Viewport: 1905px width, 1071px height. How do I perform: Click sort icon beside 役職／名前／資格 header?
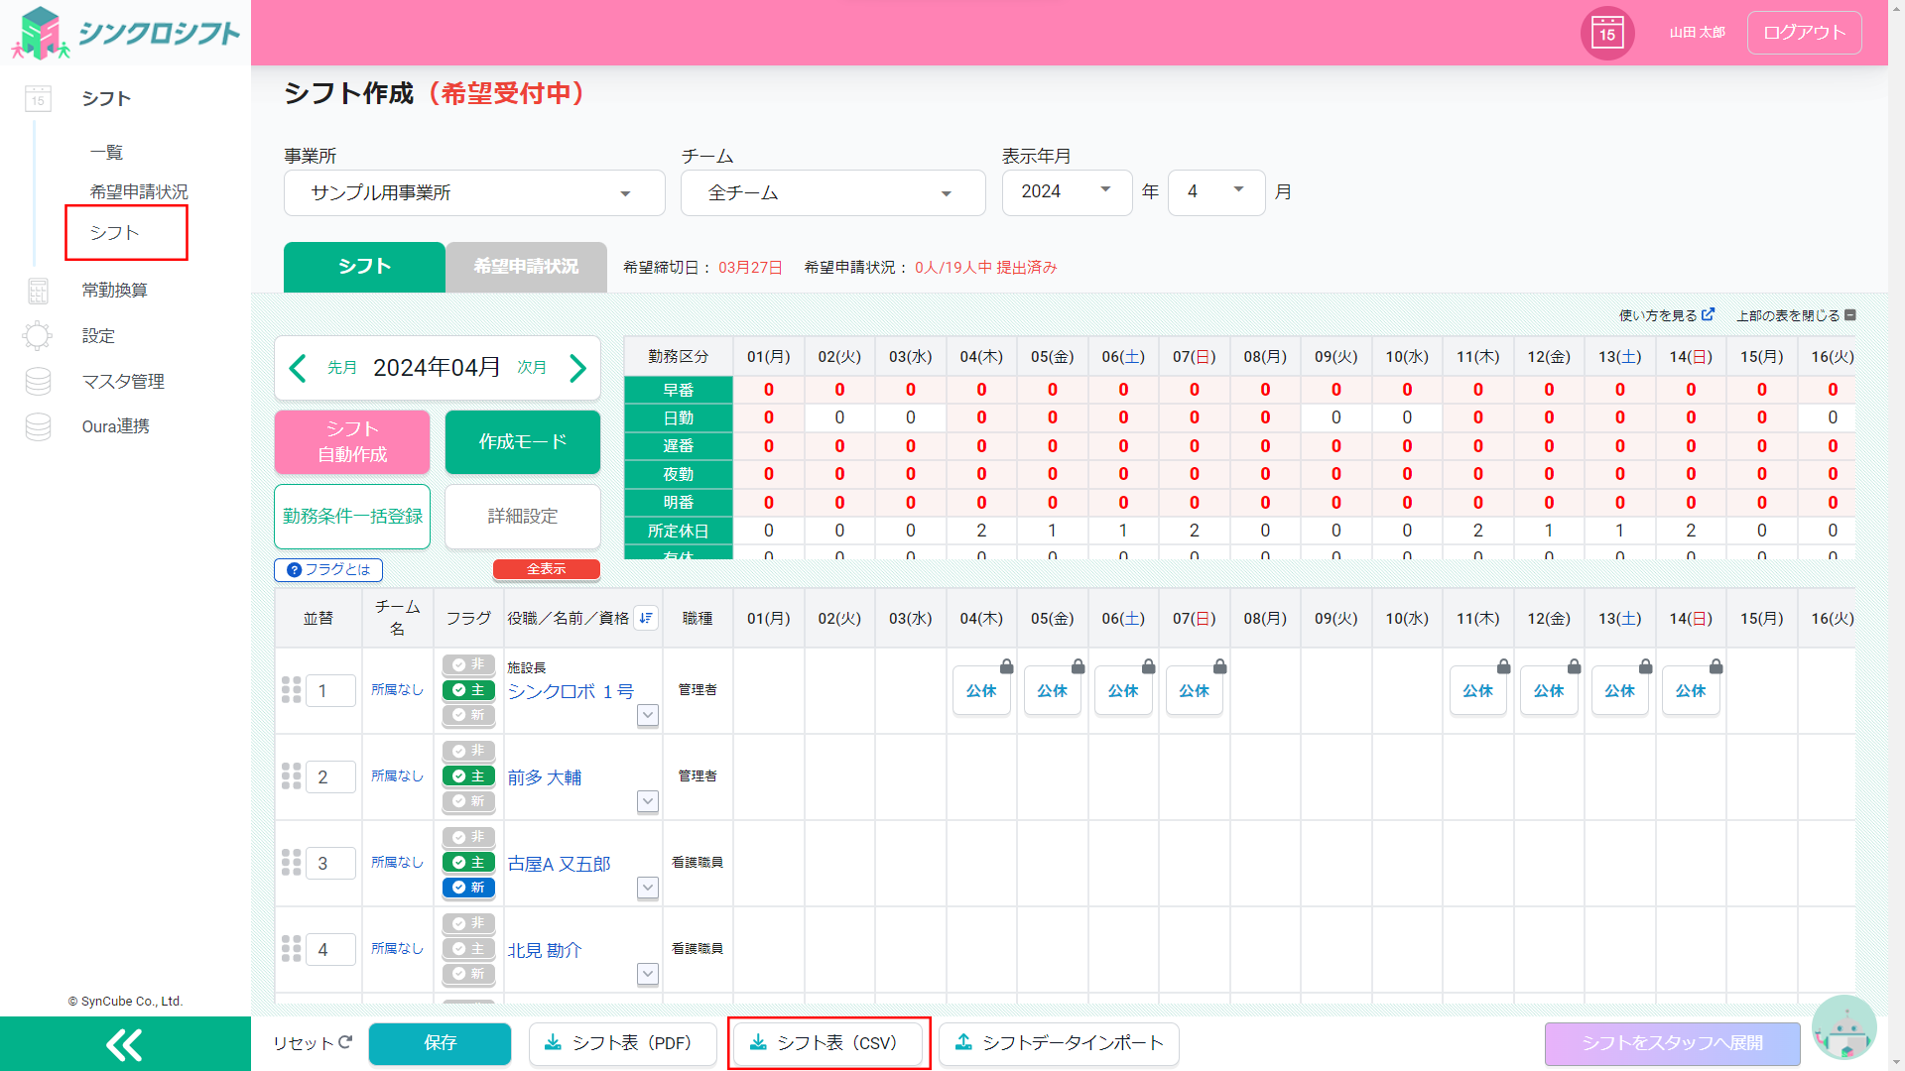point(646,618)
